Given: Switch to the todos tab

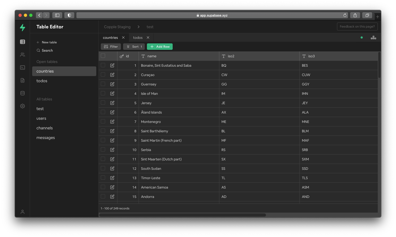Looking at the screenshot, I should pos(138,38).
